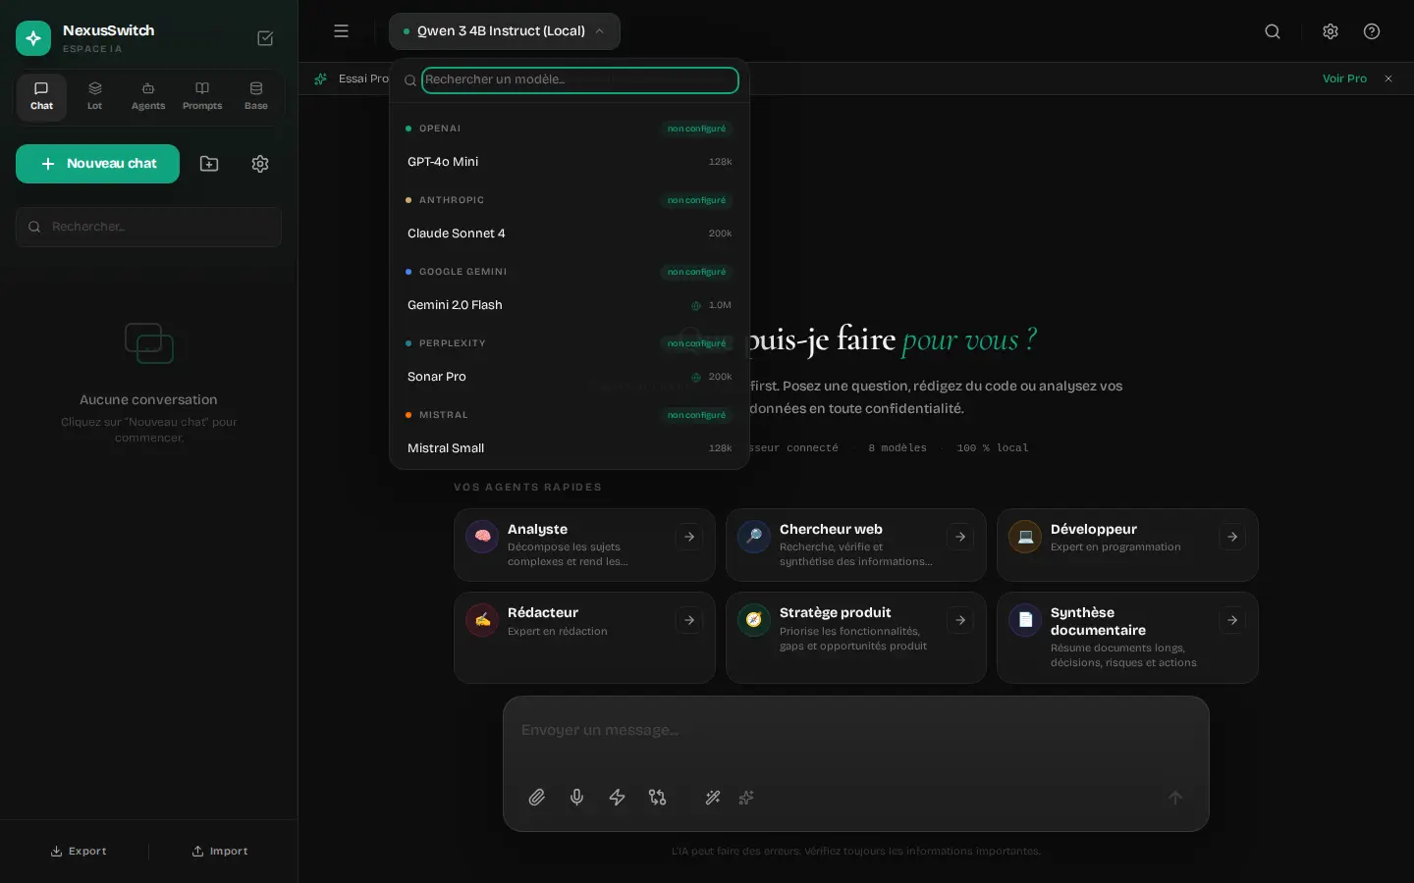Click the Essai Pro sparkle icon
The image size is (1414, 883).
(x=320, y=78)
